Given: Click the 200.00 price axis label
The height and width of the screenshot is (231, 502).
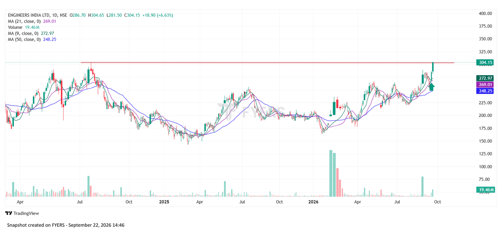Looking at the screenshot, I should tap(485, 116).
